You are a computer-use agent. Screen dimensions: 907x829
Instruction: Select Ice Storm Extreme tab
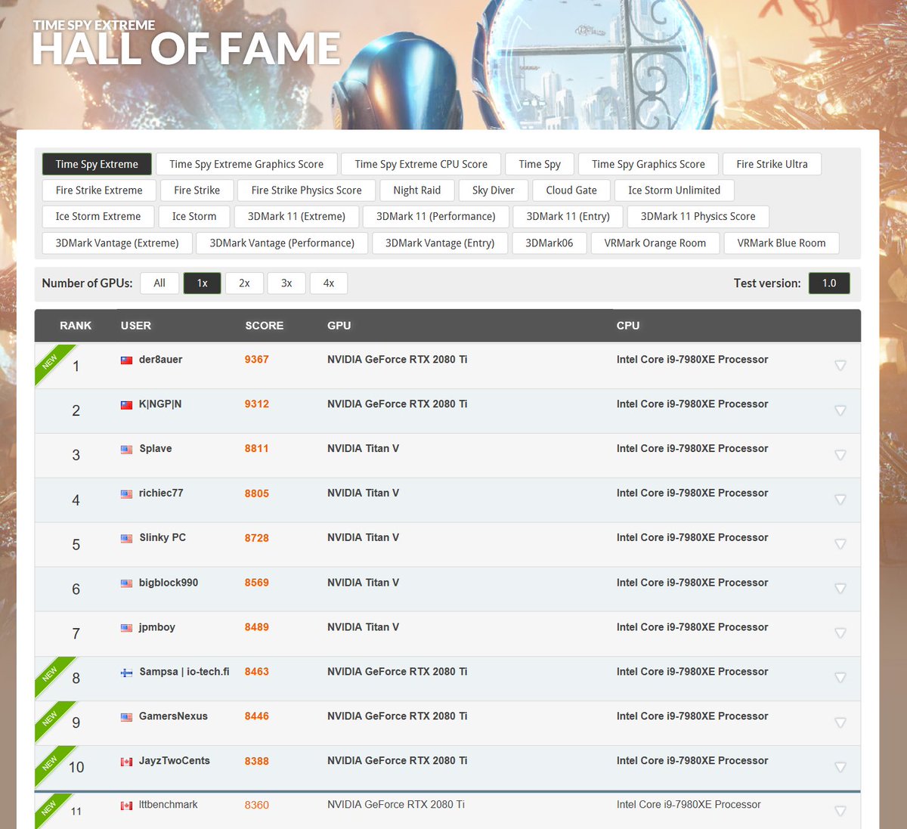click(98, 216)
